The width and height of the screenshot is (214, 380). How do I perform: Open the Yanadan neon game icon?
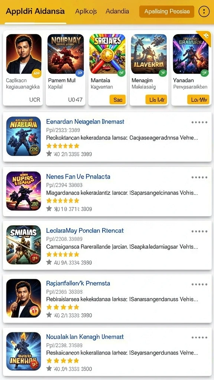tap(191, 54)
